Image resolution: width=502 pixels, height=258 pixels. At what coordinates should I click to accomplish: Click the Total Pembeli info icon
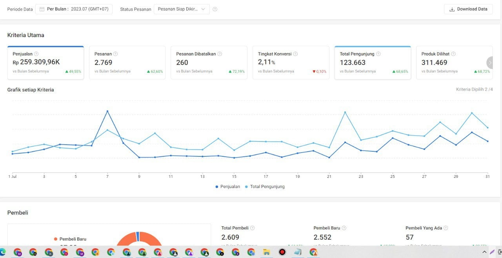[x=253, y=228]
